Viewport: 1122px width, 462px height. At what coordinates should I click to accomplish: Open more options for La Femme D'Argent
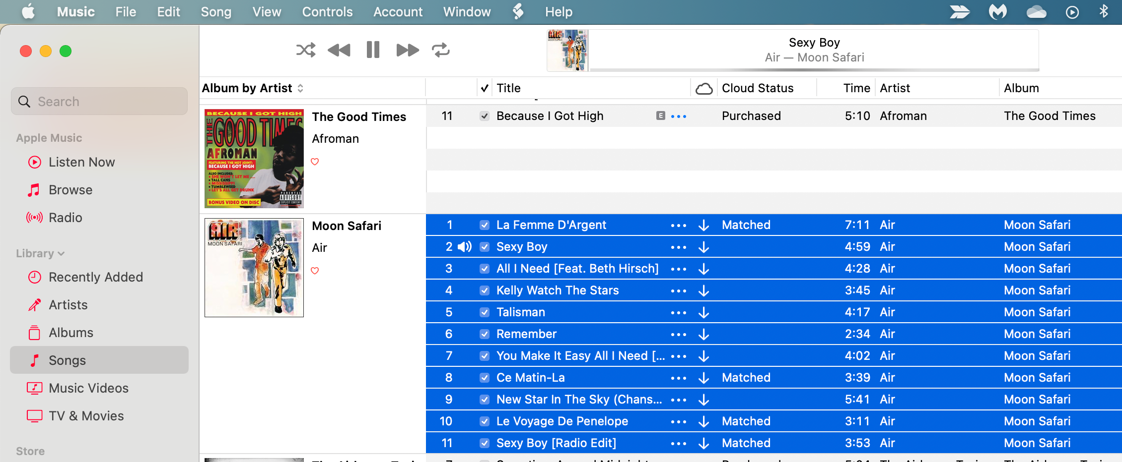click(679, 225)
